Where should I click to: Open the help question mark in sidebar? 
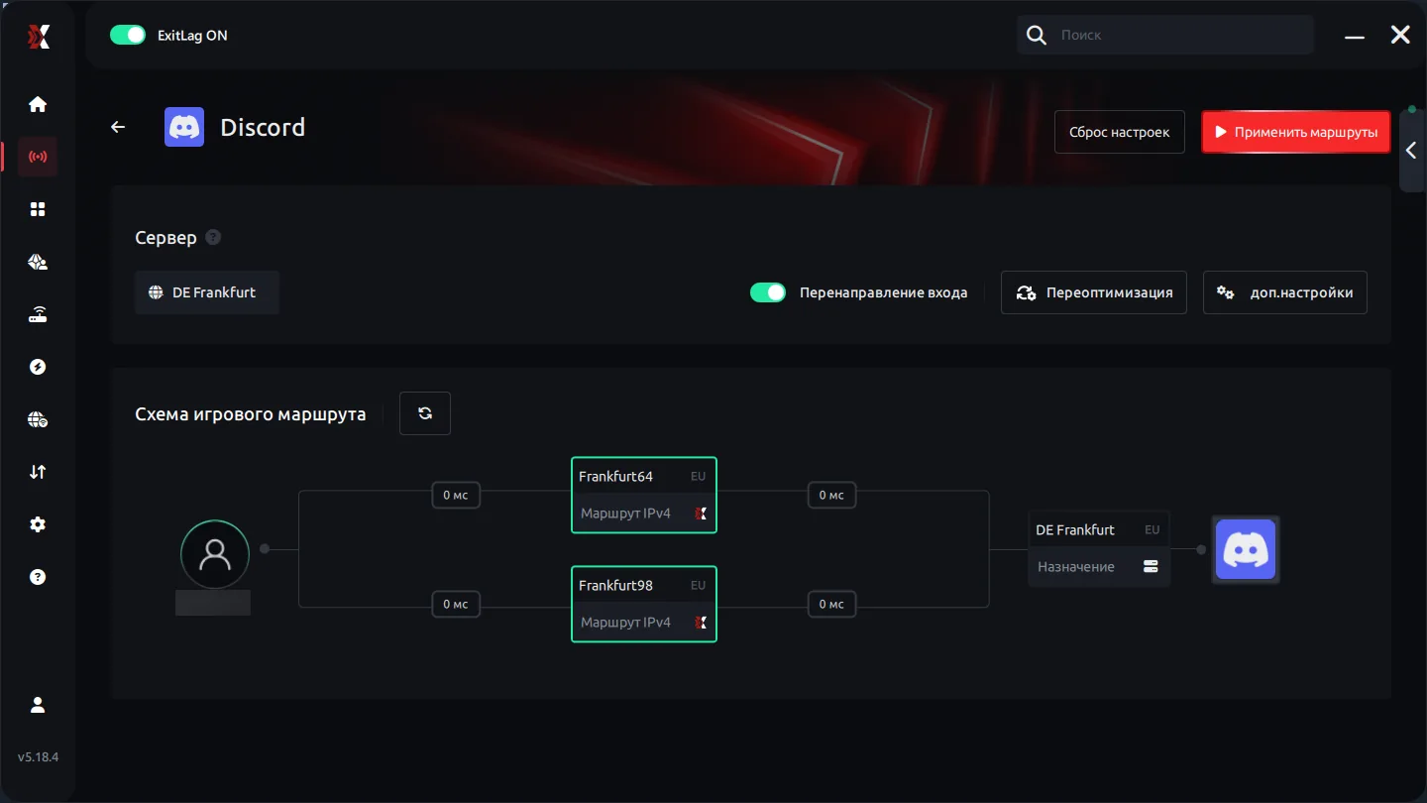38,577
